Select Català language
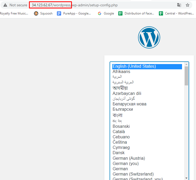The image size is (196, 180). 147,132
